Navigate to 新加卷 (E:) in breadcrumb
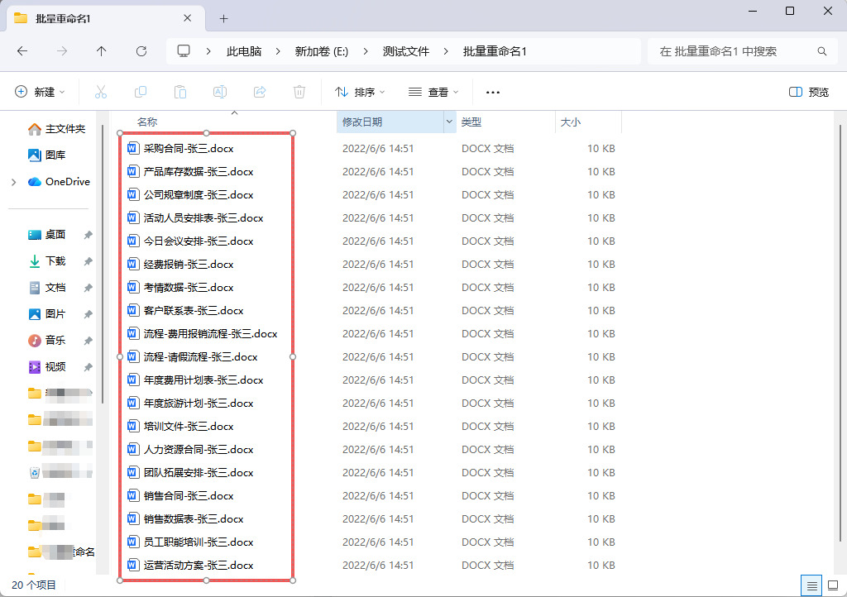Image resolution: width=847 pixels, height=597 pixels. [322, 51]
